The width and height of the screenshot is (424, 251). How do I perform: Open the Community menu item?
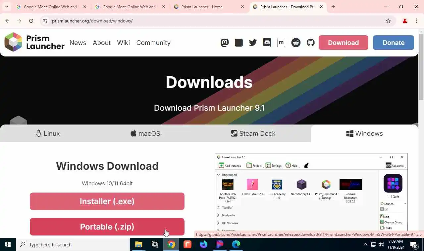[x=153, y=43]
